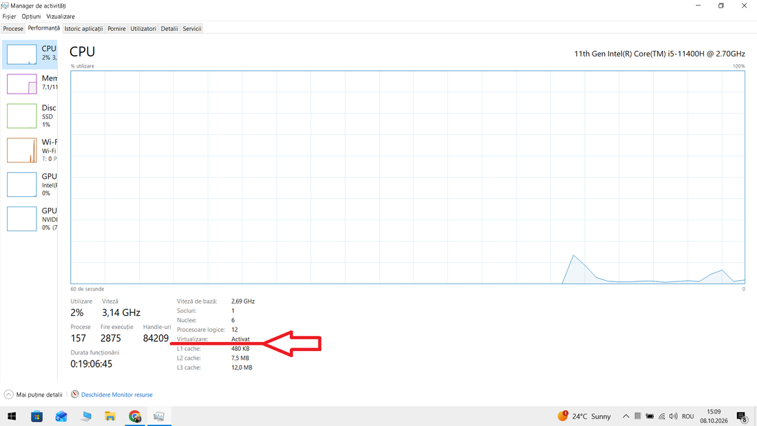
Task: Open the weather widget showing 24°C Sunny
Action: (584, 416)
